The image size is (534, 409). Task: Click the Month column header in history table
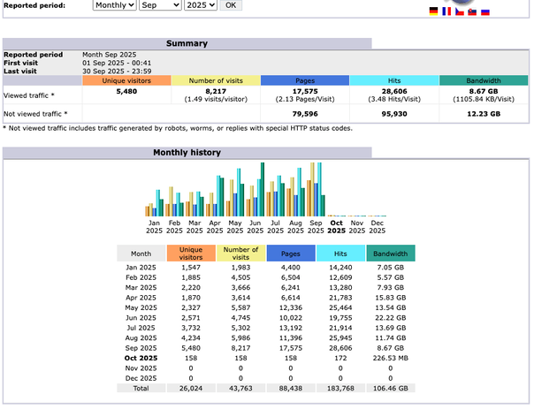[141, 254]
